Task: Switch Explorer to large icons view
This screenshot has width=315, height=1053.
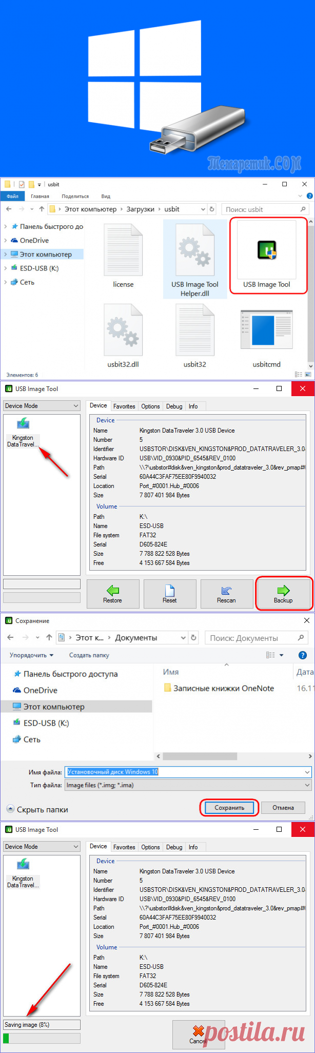Action: coord(307,375)
